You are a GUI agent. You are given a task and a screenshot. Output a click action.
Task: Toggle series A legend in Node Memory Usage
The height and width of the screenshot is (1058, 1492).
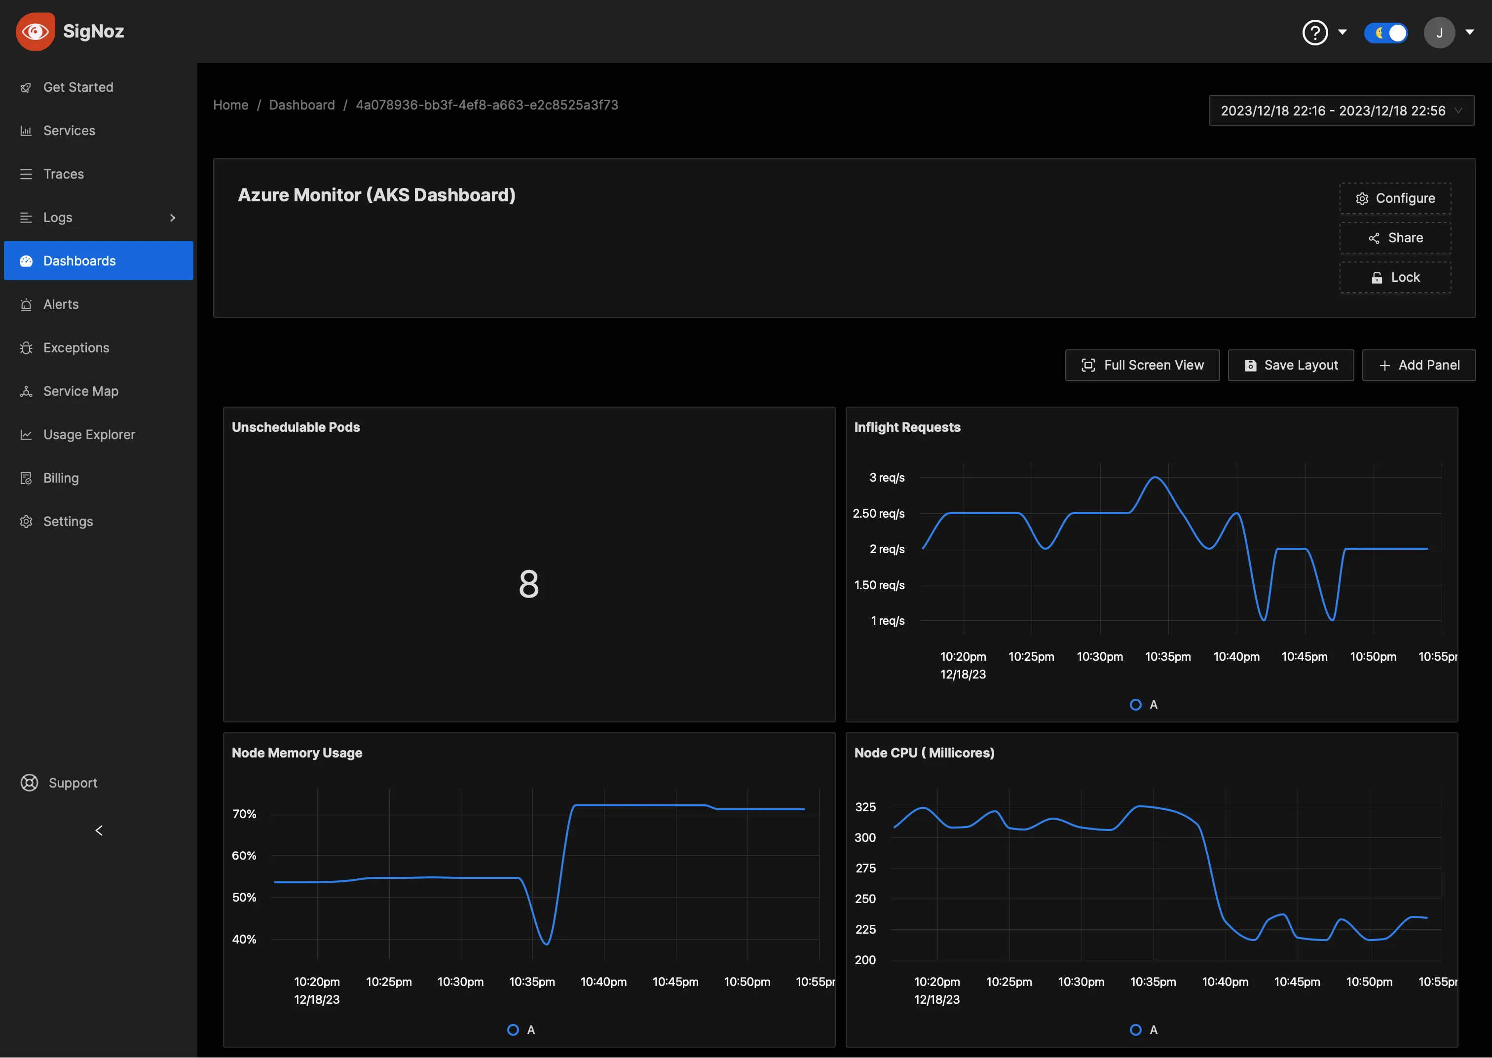coord(521,1030)
